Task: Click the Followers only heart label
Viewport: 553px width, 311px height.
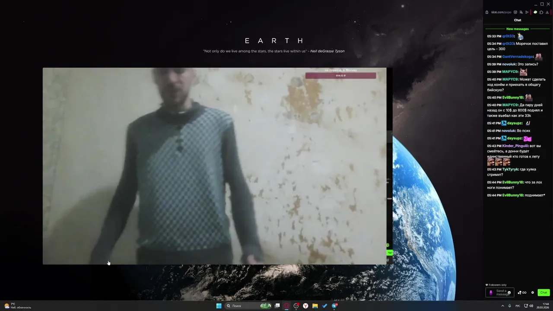Action: (x=496, y=285)
